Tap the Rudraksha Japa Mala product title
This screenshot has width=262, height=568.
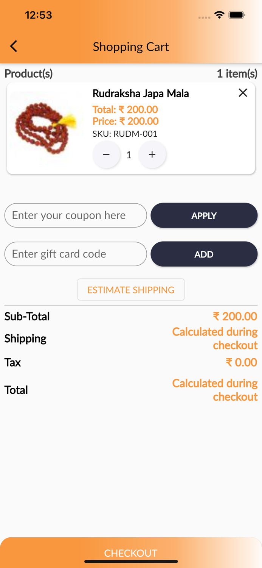coord(141,94)
